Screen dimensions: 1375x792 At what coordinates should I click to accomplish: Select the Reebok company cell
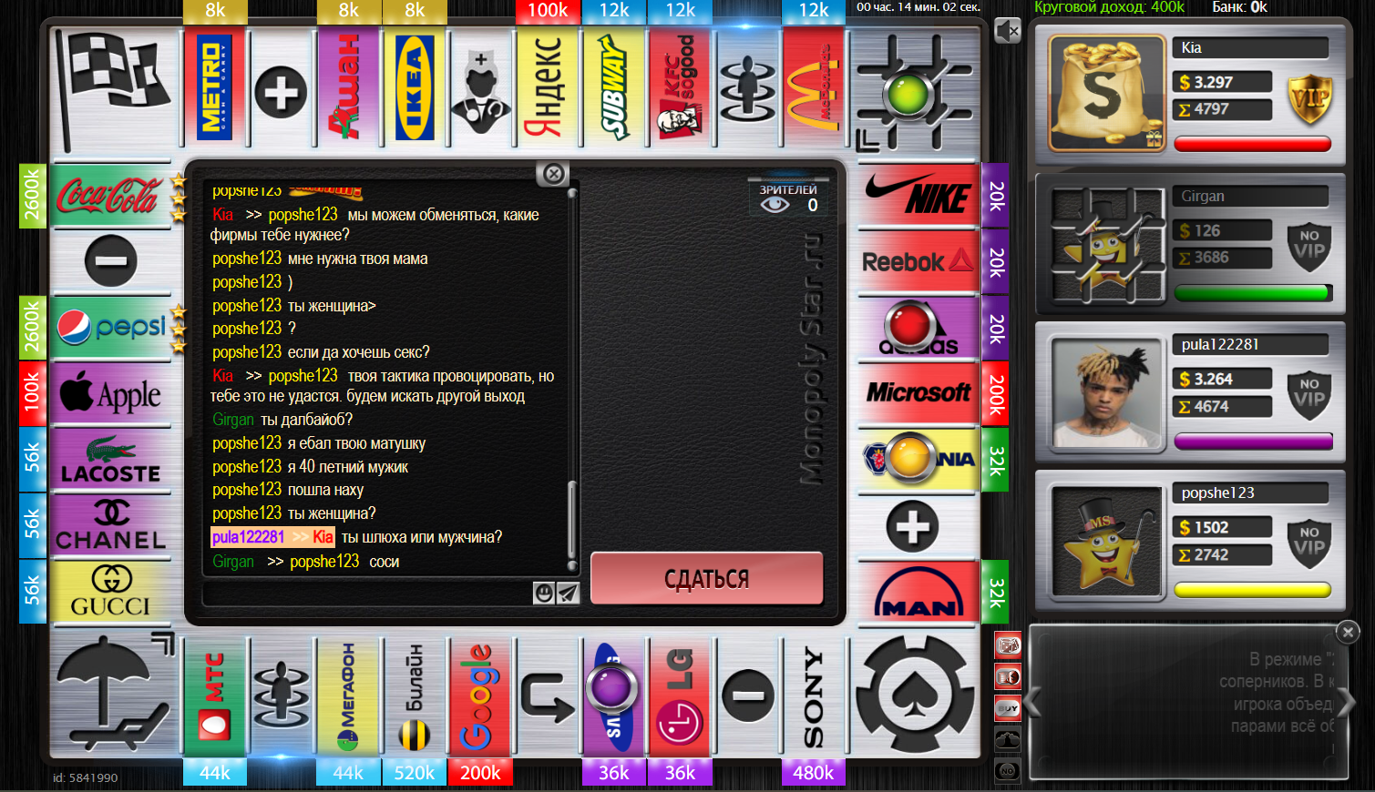pos(918,262)
